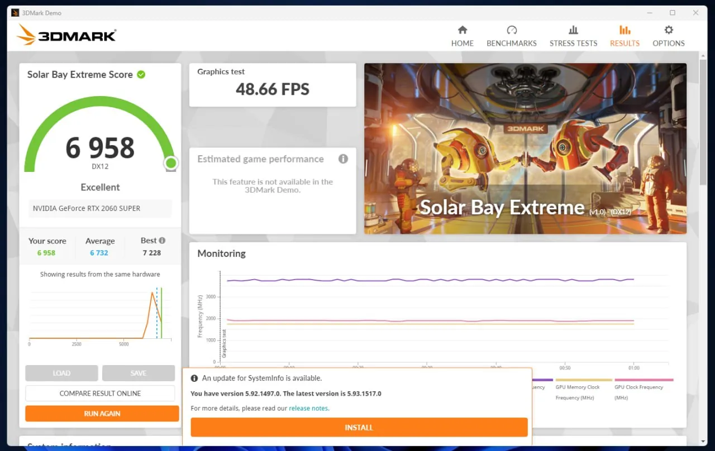Click the INSTALL button
Screen dimensions: 715x451
pyautogui.click(x=359, y=428)
